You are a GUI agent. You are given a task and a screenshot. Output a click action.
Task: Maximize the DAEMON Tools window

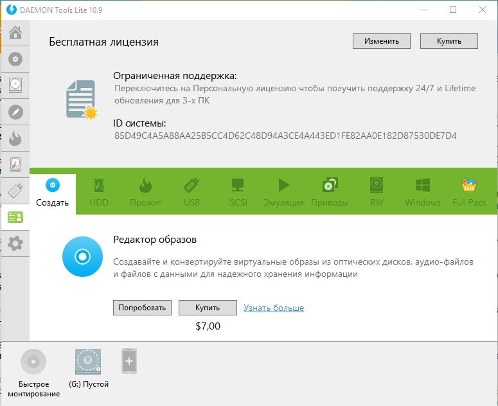click(453, 10)
